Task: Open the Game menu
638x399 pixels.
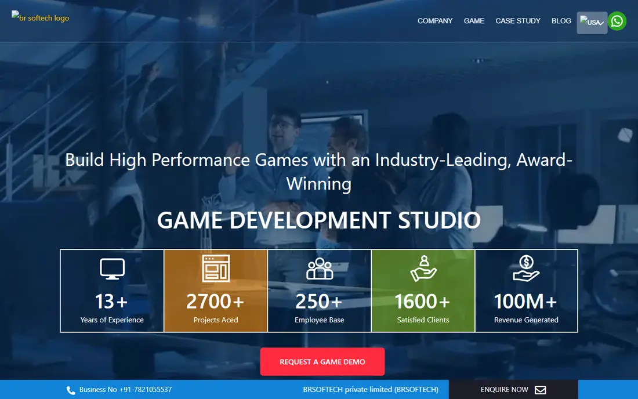Action: click(474, 21)
